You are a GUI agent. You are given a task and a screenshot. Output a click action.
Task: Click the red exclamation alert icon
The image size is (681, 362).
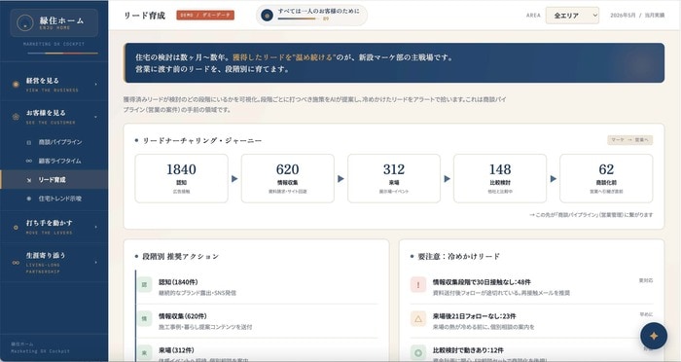417,285
